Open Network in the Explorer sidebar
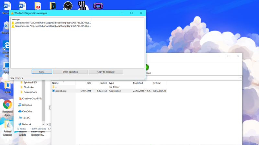The image size is (259, 145). (x=25, y=124)
